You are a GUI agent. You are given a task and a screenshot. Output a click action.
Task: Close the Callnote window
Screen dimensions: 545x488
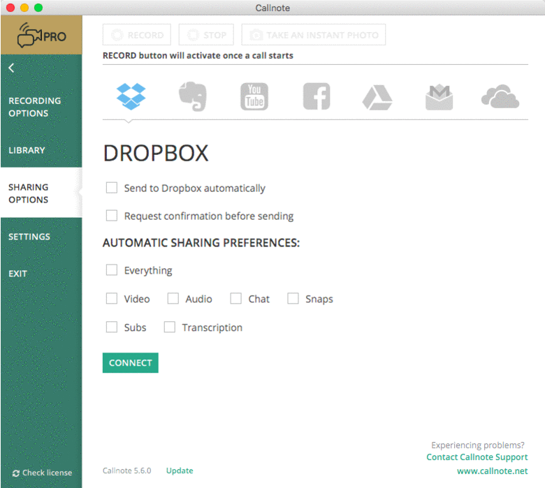click(x=10, y=8)
